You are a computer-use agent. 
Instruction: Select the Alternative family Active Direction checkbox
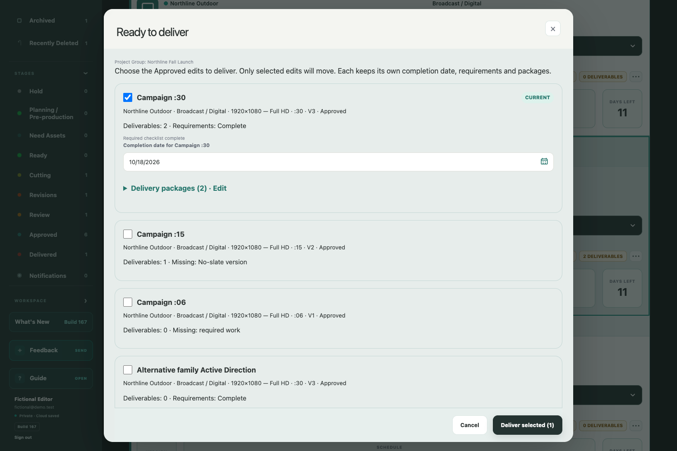tap(128, 370)
